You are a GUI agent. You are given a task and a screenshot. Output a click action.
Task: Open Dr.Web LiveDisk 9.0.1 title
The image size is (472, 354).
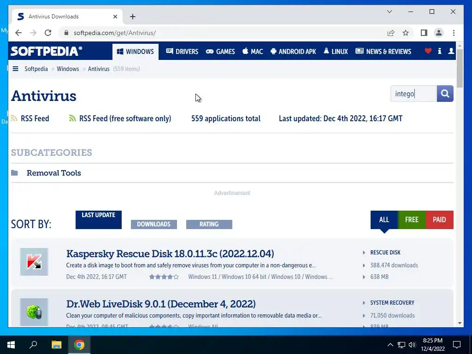(x=161, y=304)
